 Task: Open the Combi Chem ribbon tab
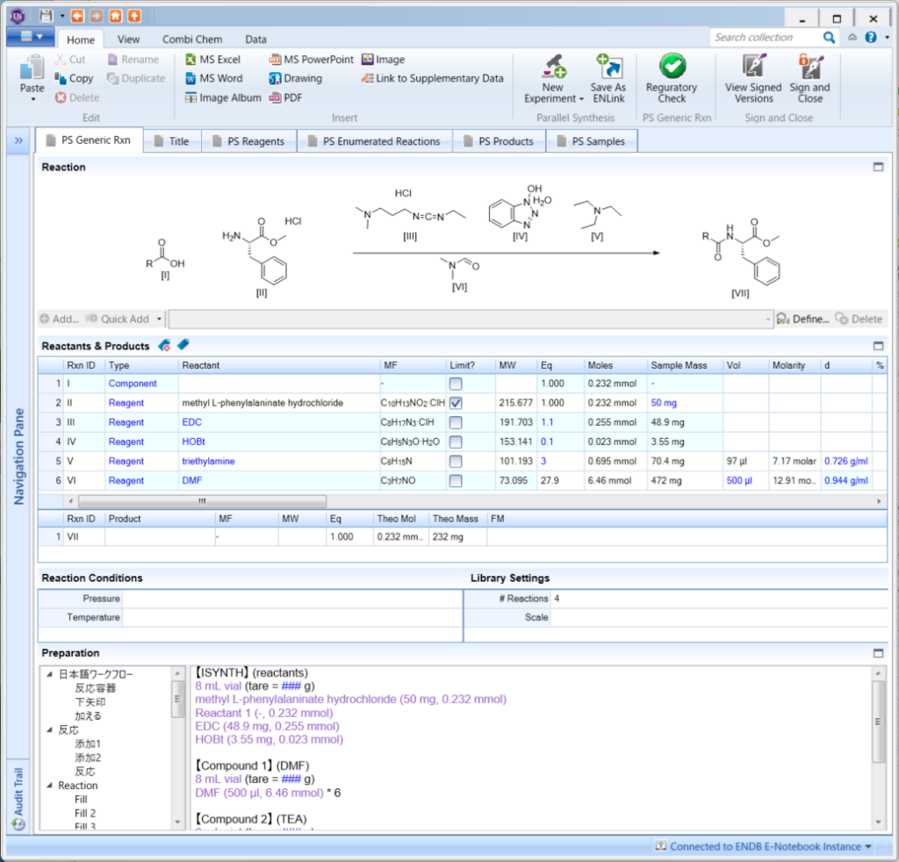(192, 40)
